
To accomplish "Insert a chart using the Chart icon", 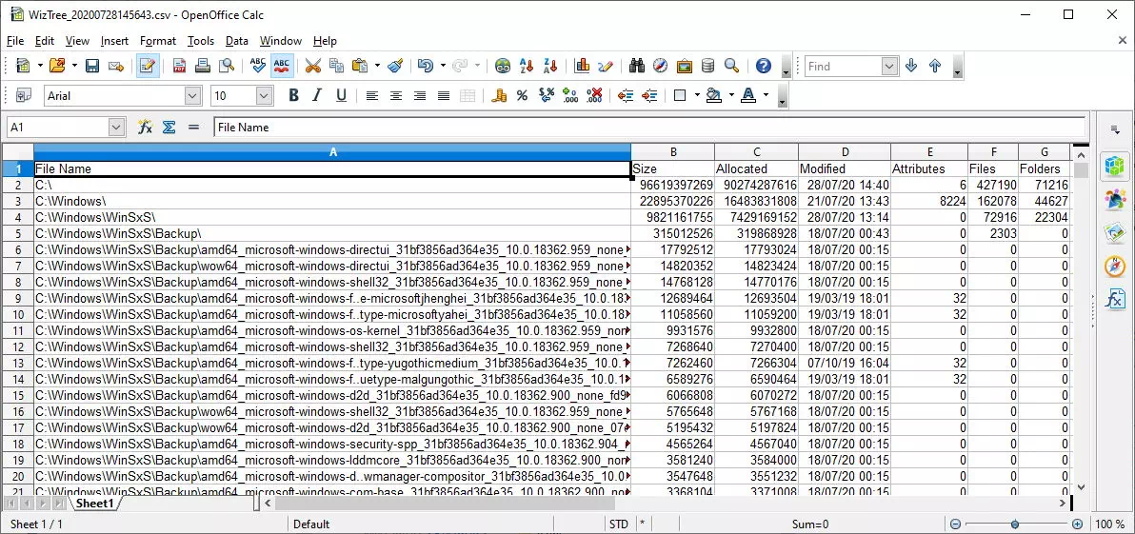I will click(582, 66).
